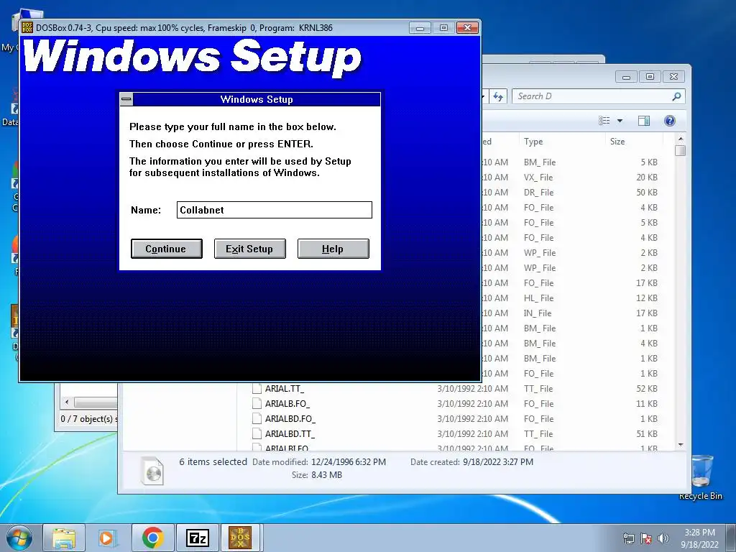The height and width of the screenshot is (552, 736).
Task: Click the taskbar clock showing 3:28 PM
Action: (699, 538)
